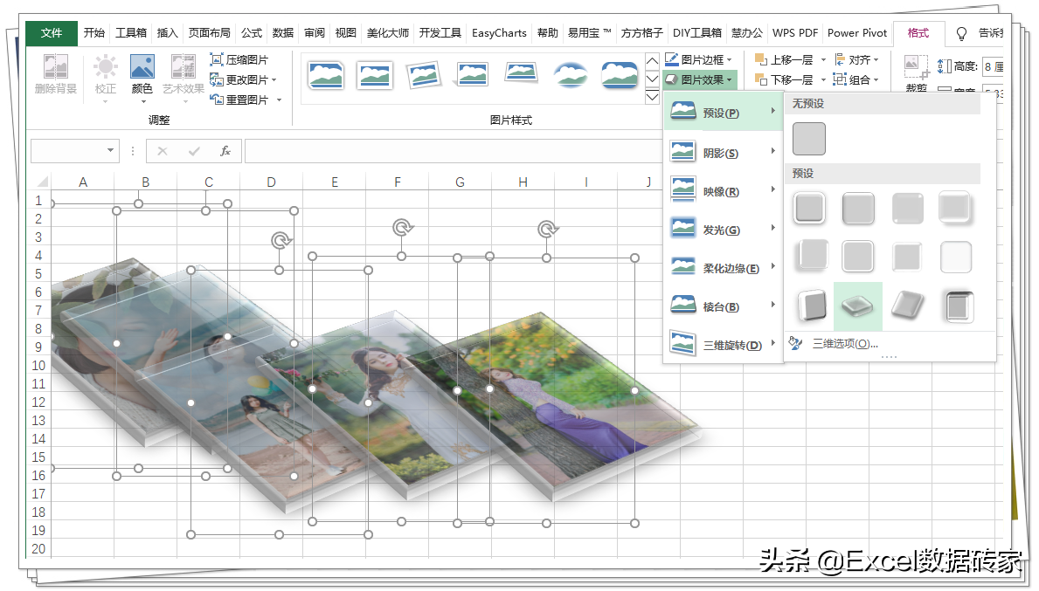This screenshot has height=591, width=1039.
Task: Open Picture Border (图片边框) dropdown
Action: [700, 59]
